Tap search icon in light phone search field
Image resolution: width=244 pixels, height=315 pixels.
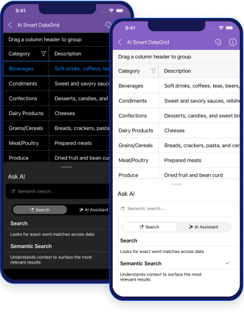(x=123, y=209)
